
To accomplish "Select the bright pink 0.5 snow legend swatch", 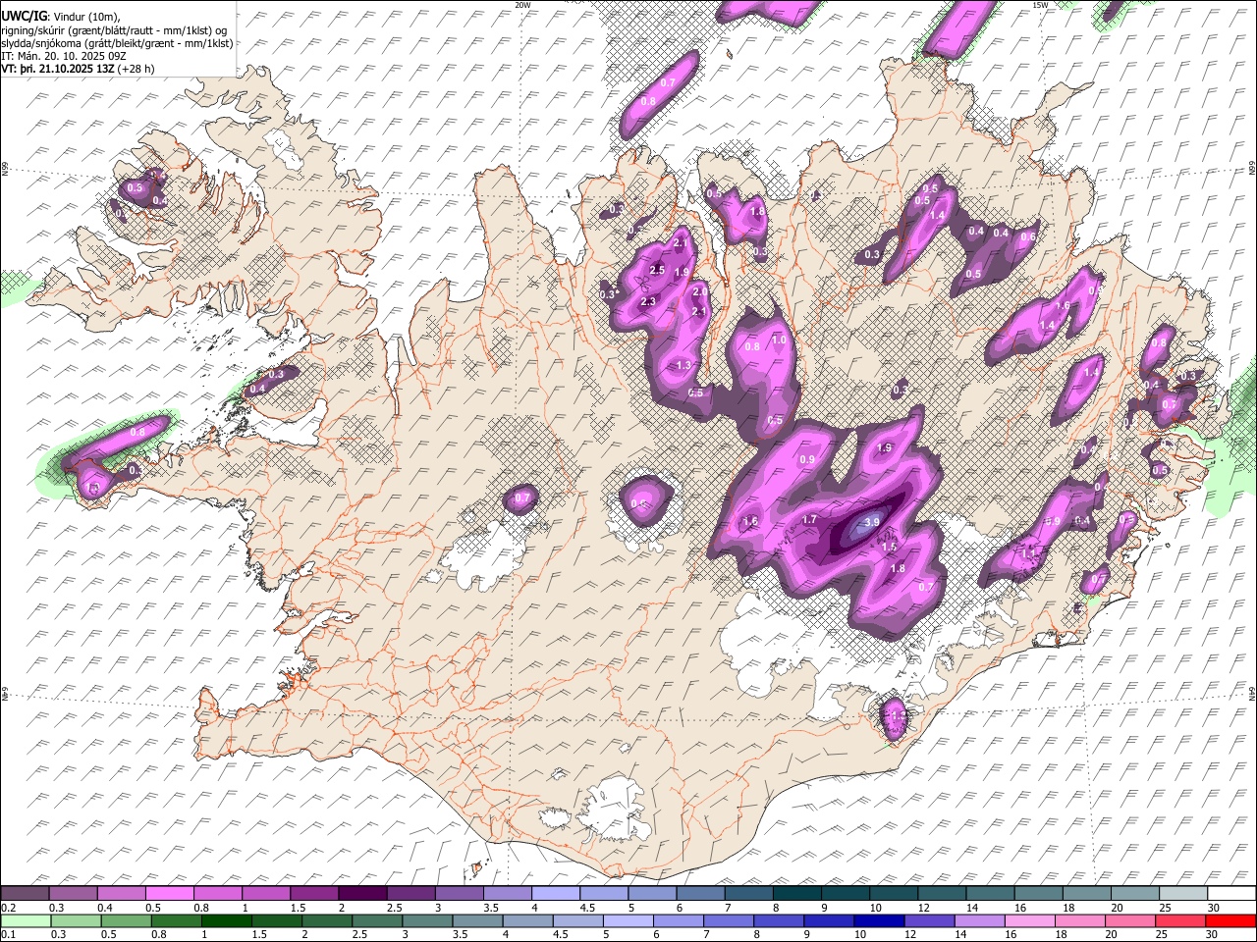I will pyautogui.click(x=169, y=893).
